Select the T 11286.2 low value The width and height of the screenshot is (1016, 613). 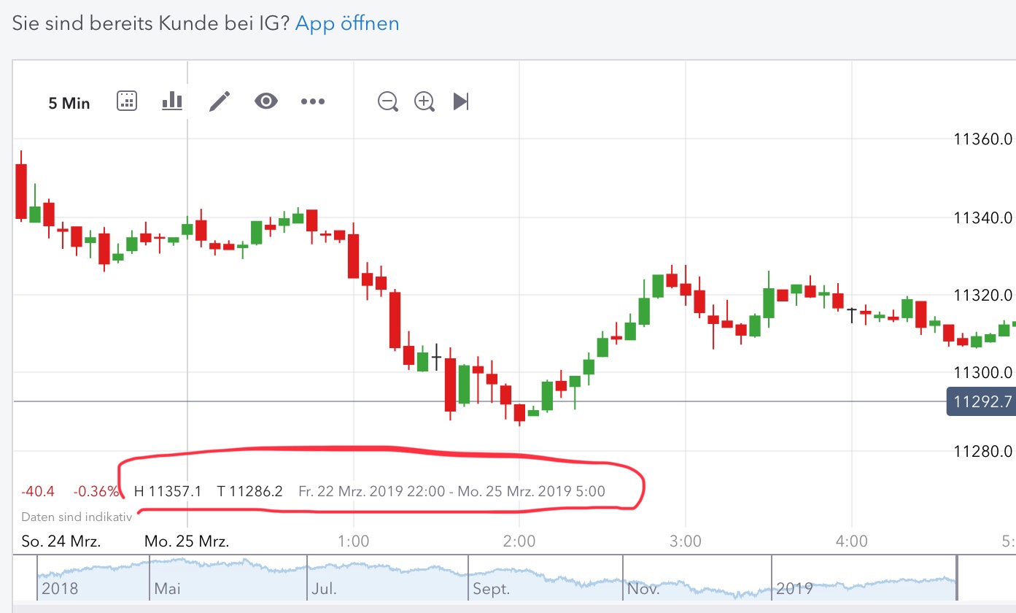pos(250,491)
